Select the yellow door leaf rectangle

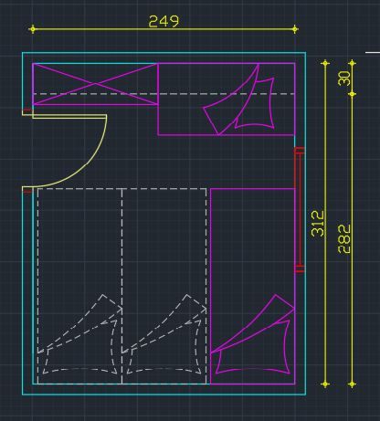(x=69, y=117)
